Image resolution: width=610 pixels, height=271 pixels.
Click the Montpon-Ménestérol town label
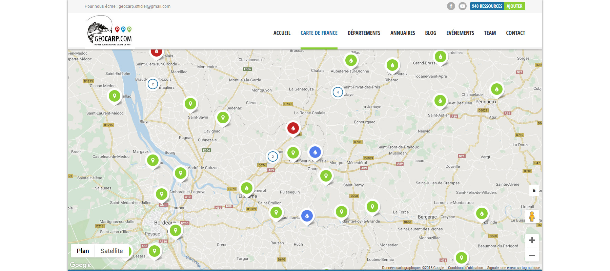(x=348, y=163)
